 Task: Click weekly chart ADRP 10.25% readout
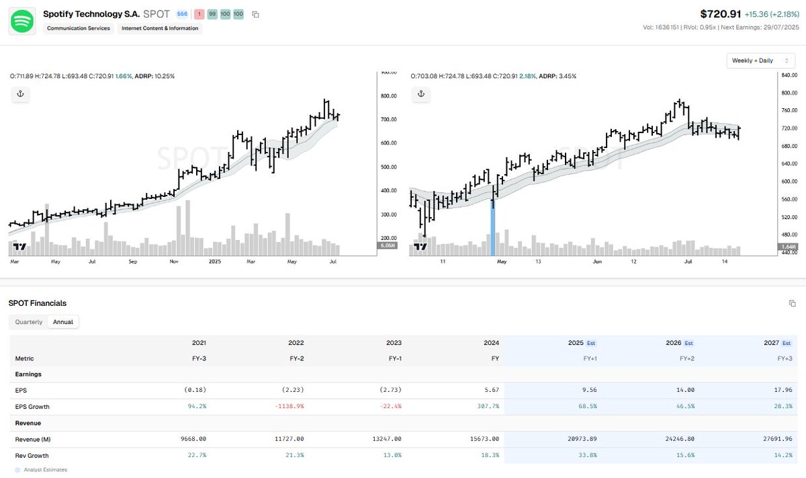(x=154, y=76)
